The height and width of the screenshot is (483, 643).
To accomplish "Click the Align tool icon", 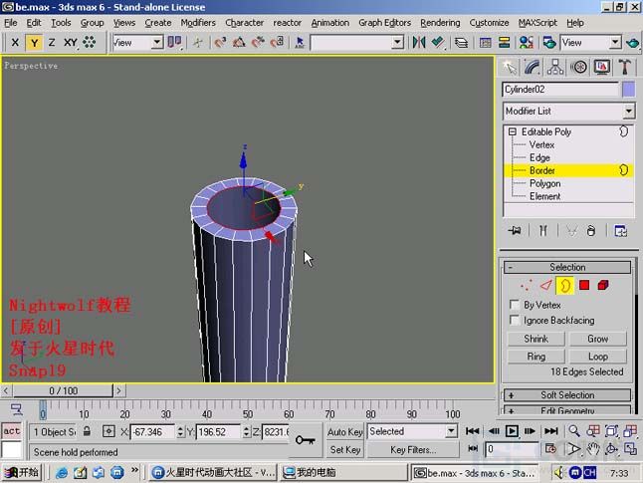I will tap(438, 42).
